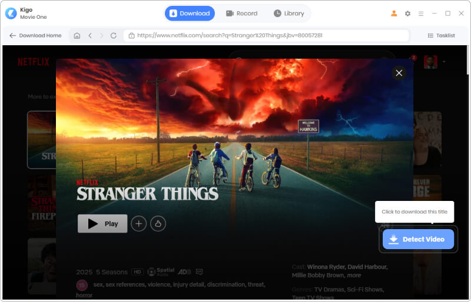Open the hamburger menu icon
The image size is (471, 302).
(421, 14)
